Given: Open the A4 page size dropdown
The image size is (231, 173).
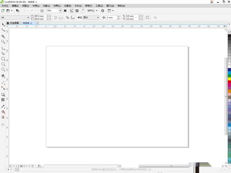Looking at the screenshot, I should click(x=15, y=18).
